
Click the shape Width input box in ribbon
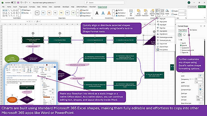[182, 14]
